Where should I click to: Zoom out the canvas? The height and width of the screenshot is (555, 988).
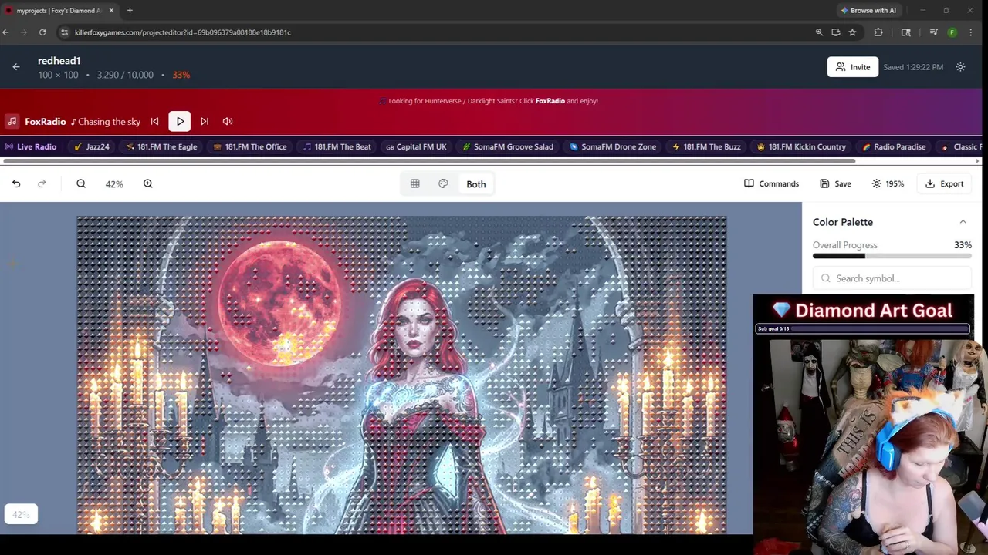point(81,183)
